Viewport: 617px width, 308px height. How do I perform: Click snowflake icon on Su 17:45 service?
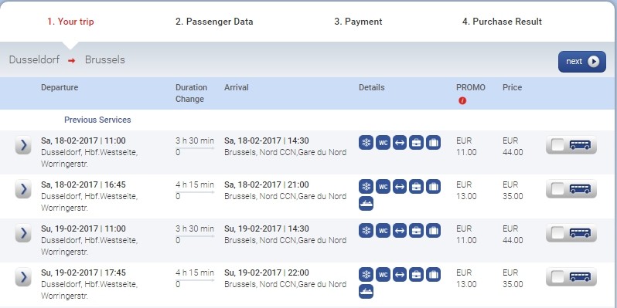(366, 275)
